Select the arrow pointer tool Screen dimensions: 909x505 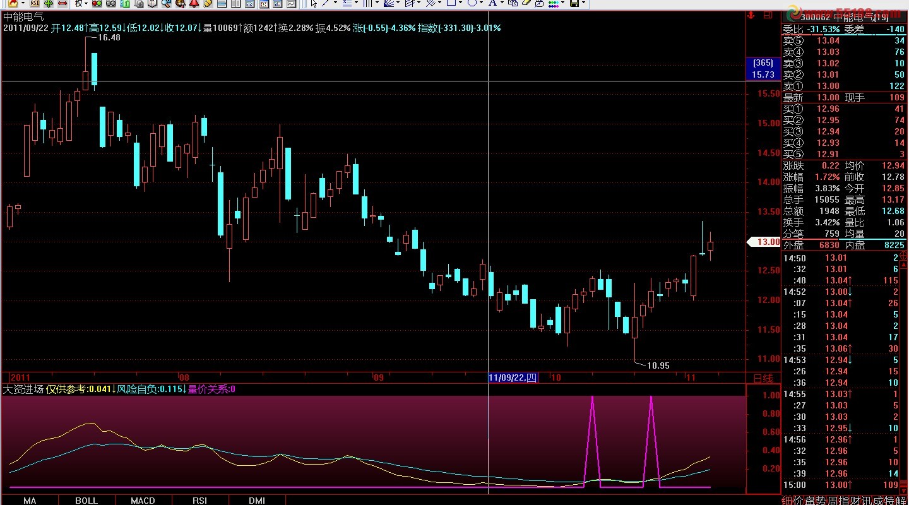click(x=314, y=3)
